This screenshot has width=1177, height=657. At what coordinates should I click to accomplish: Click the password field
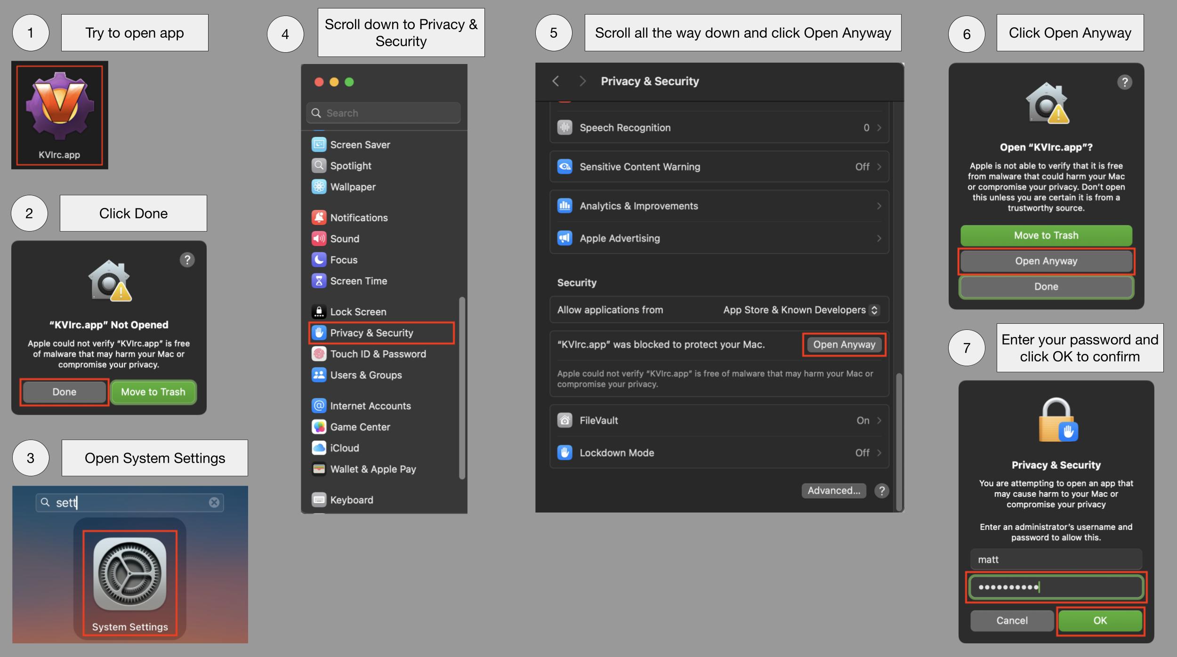[1056, 587]
